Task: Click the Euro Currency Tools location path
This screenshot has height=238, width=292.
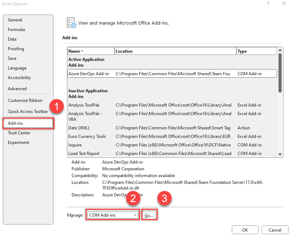Action: click(173, 136)
